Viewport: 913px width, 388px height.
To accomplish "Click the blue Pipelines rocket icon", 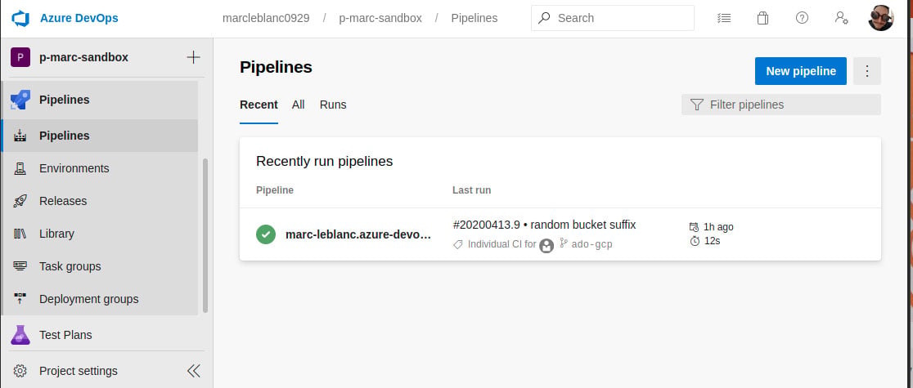I will 20,100.
